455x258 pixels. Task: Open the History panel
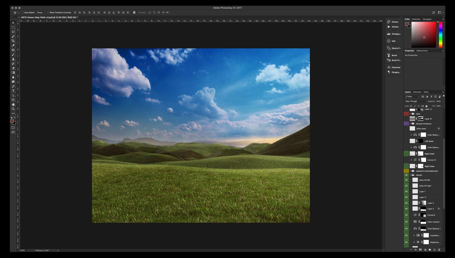click(393, 22)
